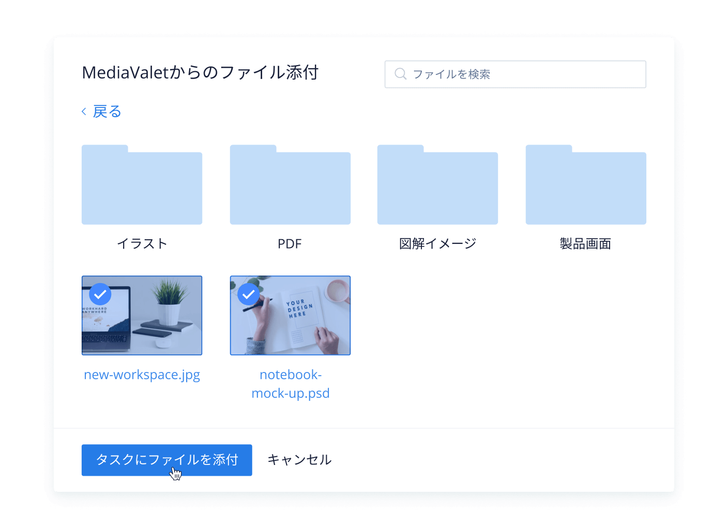Focus the ファイルを検索 search field

[515, 74]
